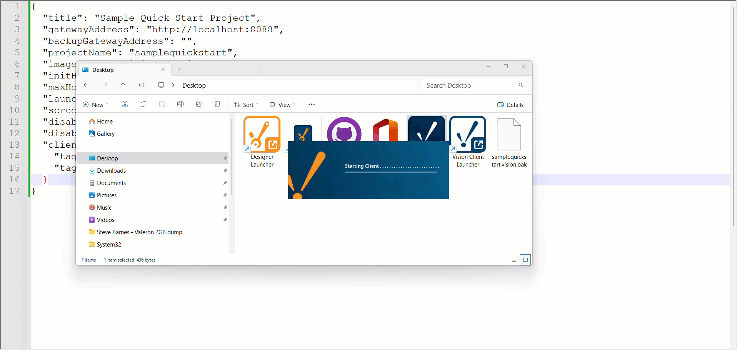
Task: Click the Rename icon in toolbar
Action: click(180, 104)
